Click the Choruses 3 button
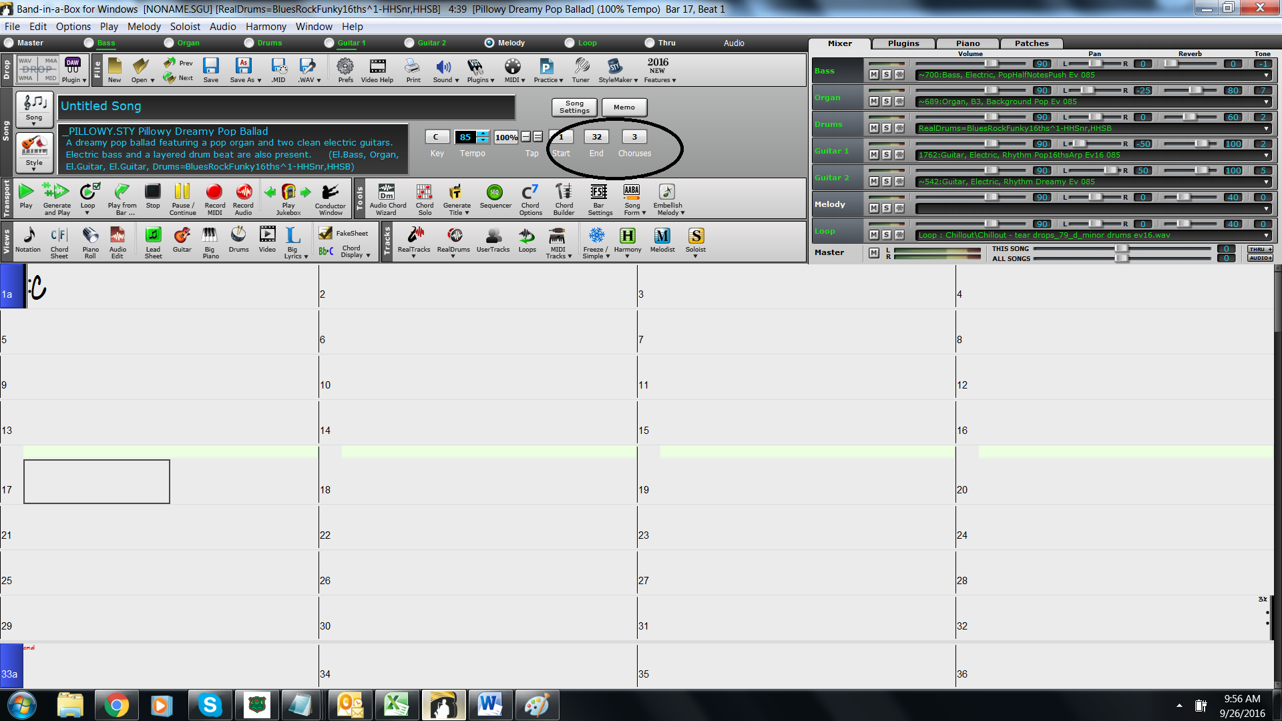 pyautogui.click(x=634, y=137)
